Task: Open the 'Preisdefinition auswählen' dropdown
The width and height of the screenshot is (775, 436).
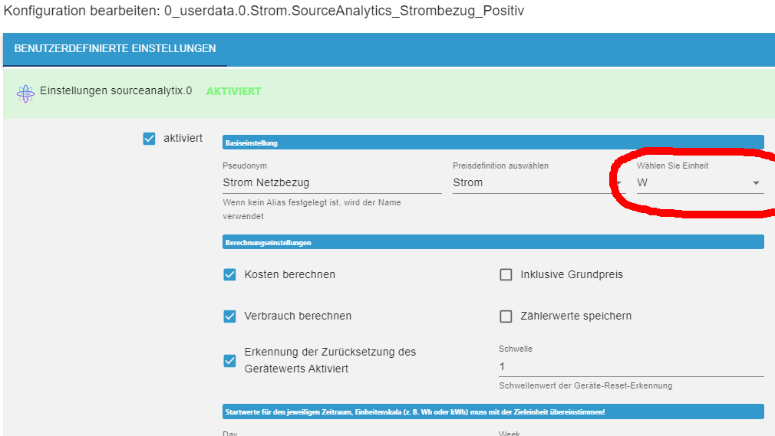Action: 537,182
